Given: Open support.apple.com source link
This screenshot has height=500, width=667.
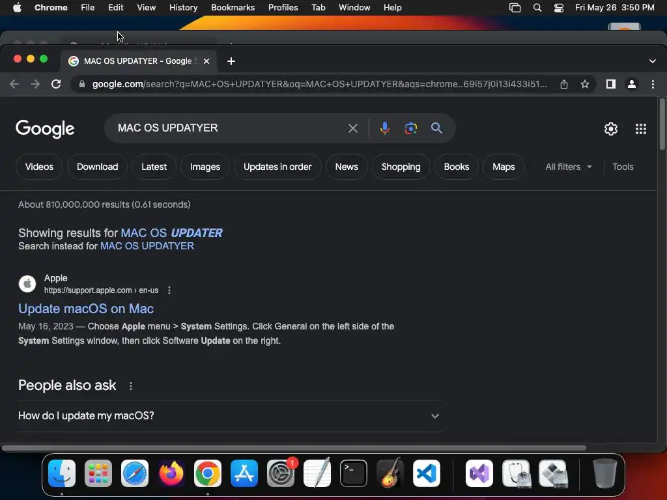Looking at the screenshot, I should (101, 290).
